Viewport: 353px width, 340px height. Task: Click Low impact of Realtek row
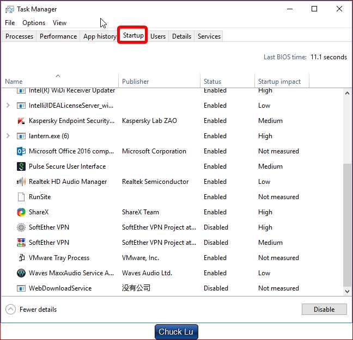tap(264, 182)
